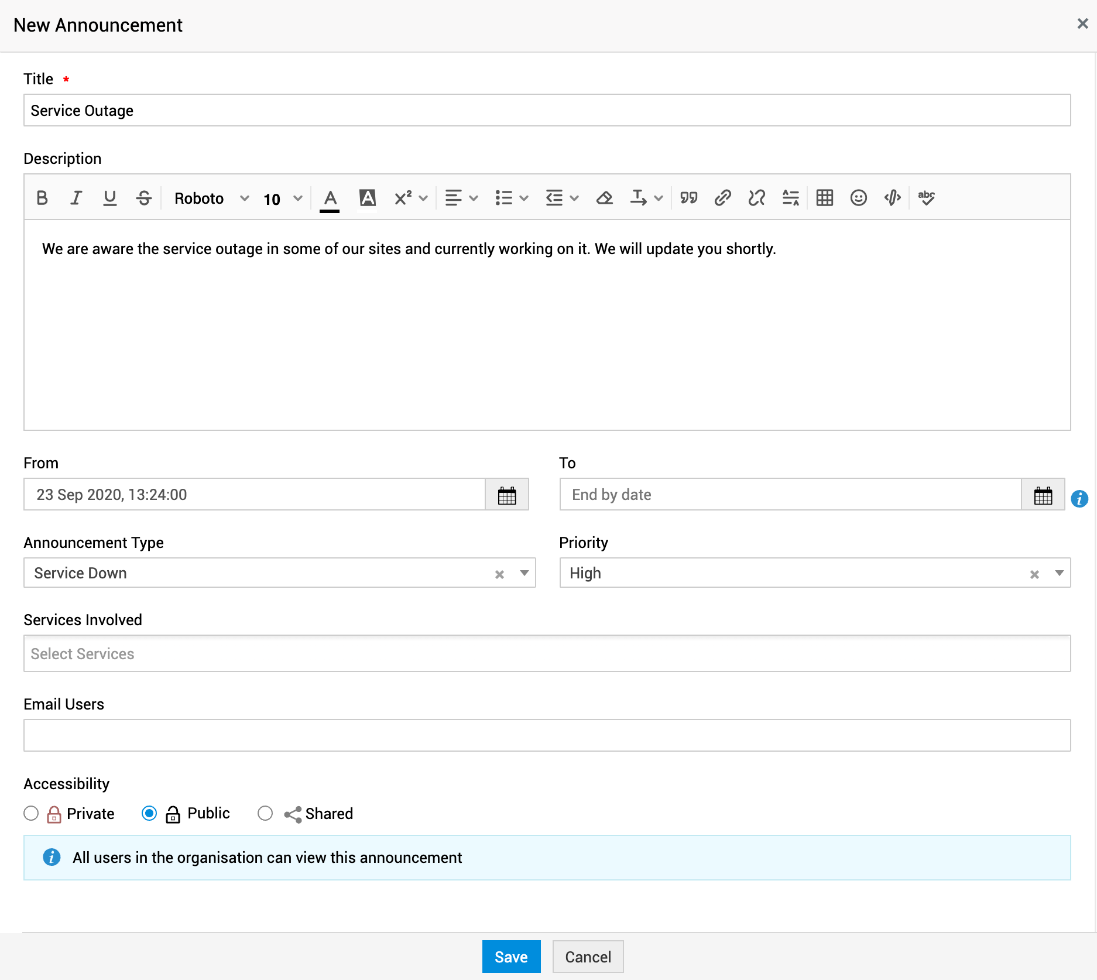
Task: Open the From date calendar picker
Action: tap(506, 495)
